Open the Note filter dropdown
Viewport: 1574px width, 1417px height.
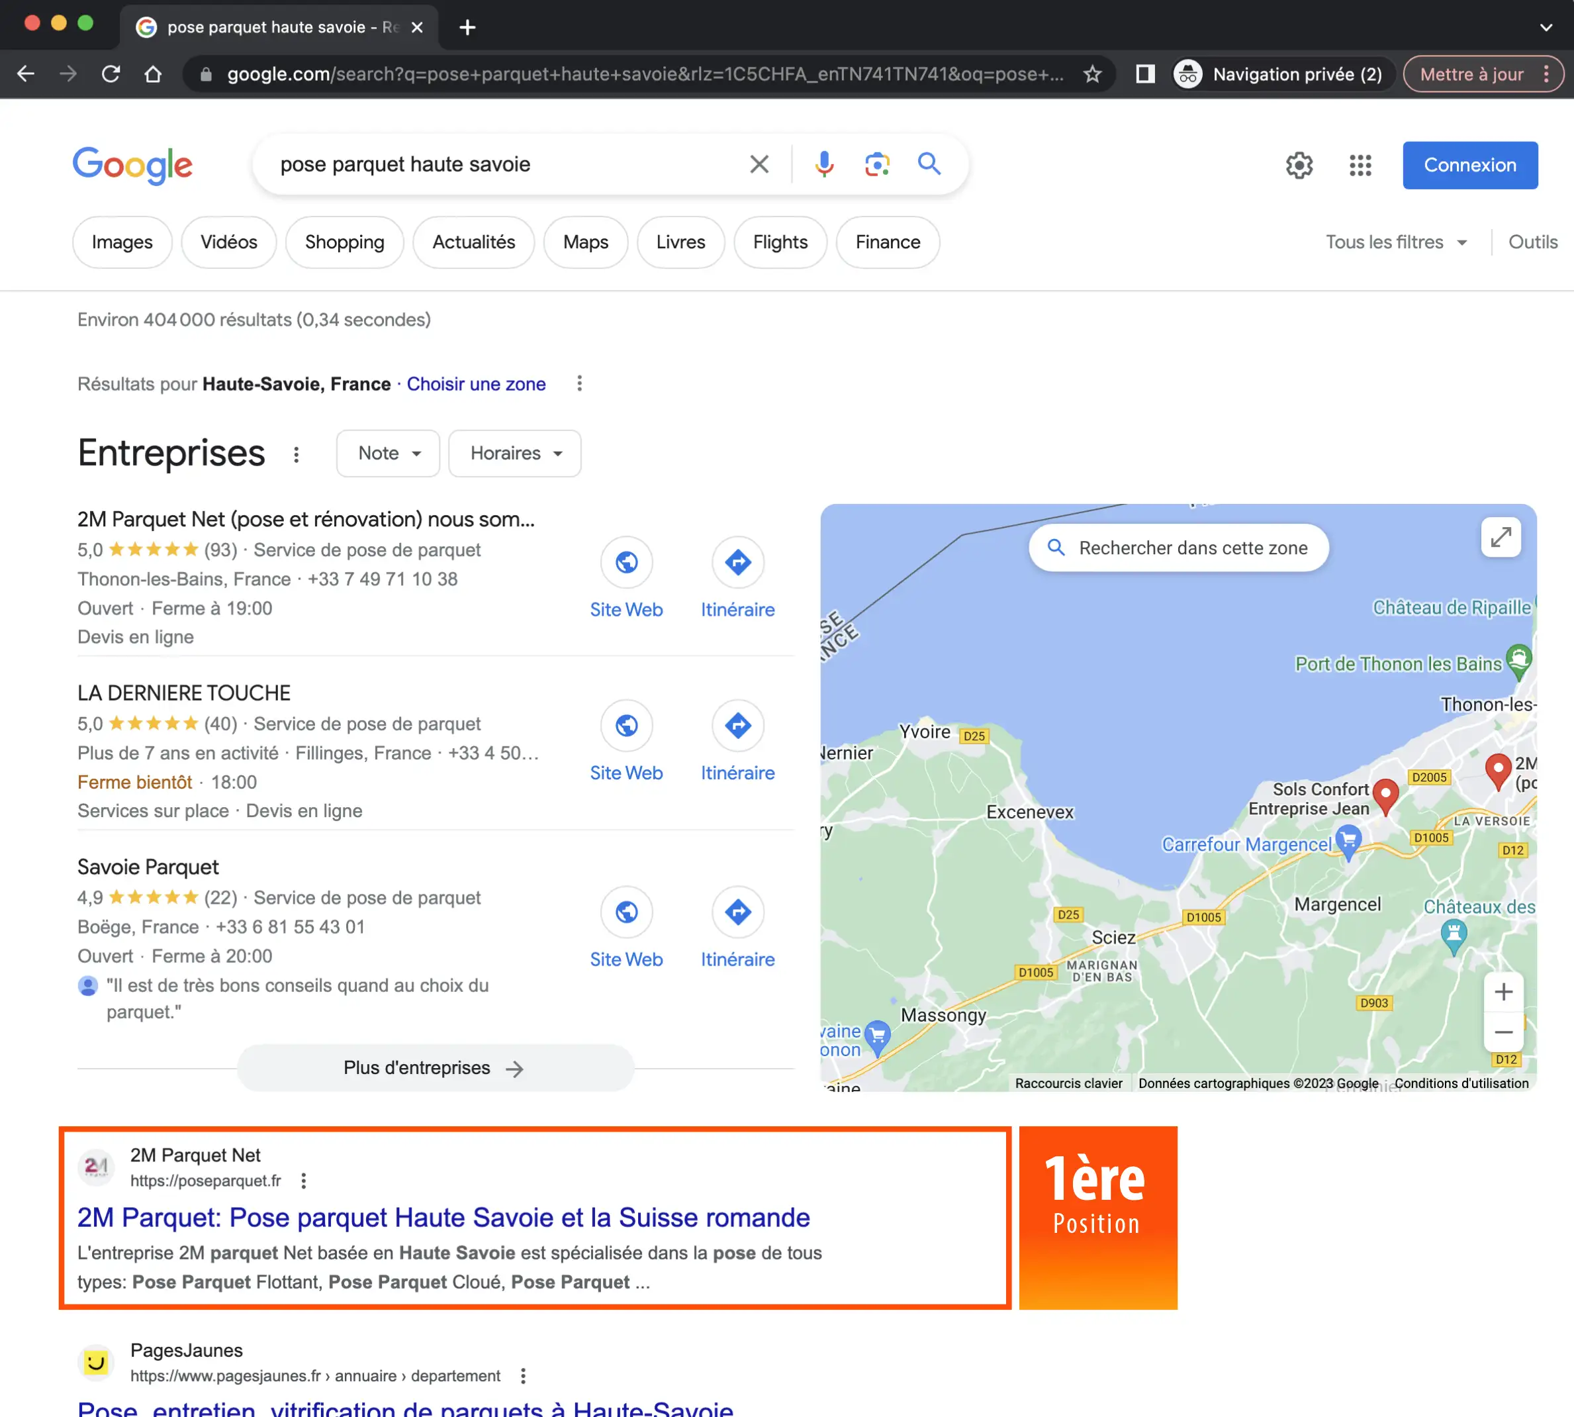tap(388, 453)
